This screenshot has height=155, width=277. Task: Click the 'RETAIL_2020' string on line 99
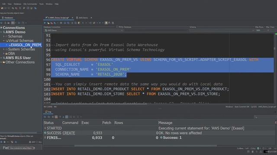[110, 74]
